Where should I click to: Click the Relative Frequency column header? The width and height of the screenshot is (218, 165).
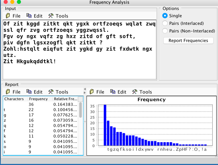(65, 99)
